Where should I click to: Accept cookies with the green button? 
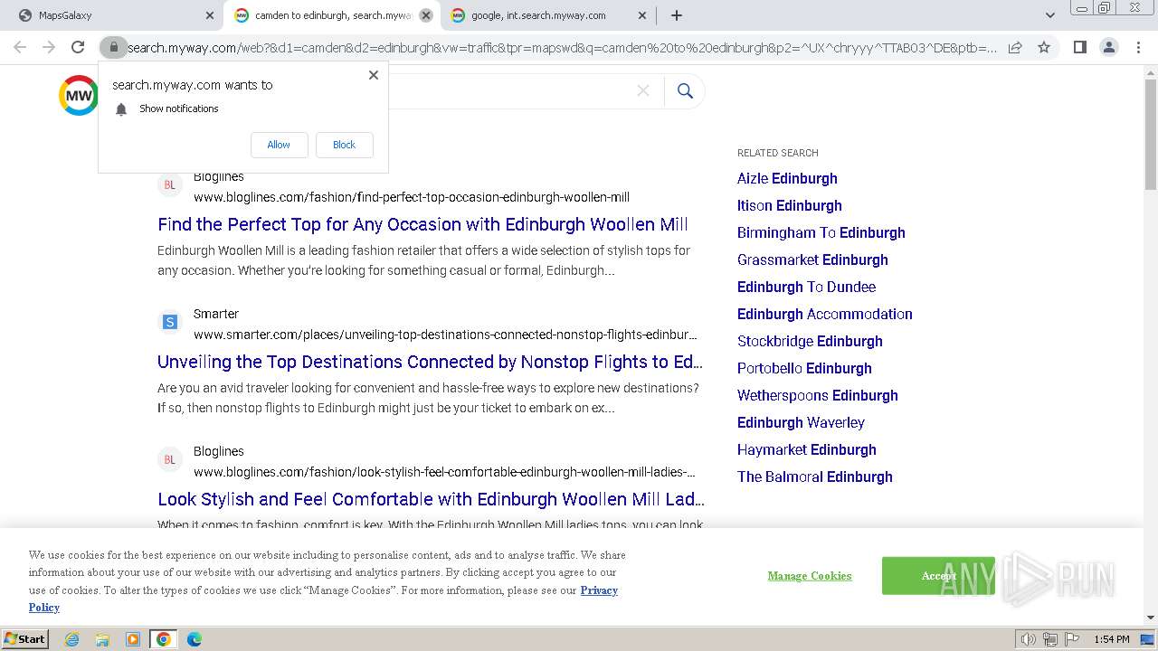(938, 576)
